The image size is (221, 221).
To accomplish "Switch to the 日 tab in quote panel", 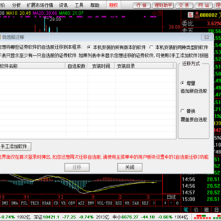I will (216, 209).
